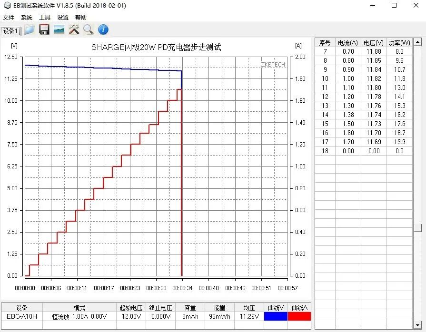Click the blue info icon
This screenshot has width=426, height=332.
[103, 29]
